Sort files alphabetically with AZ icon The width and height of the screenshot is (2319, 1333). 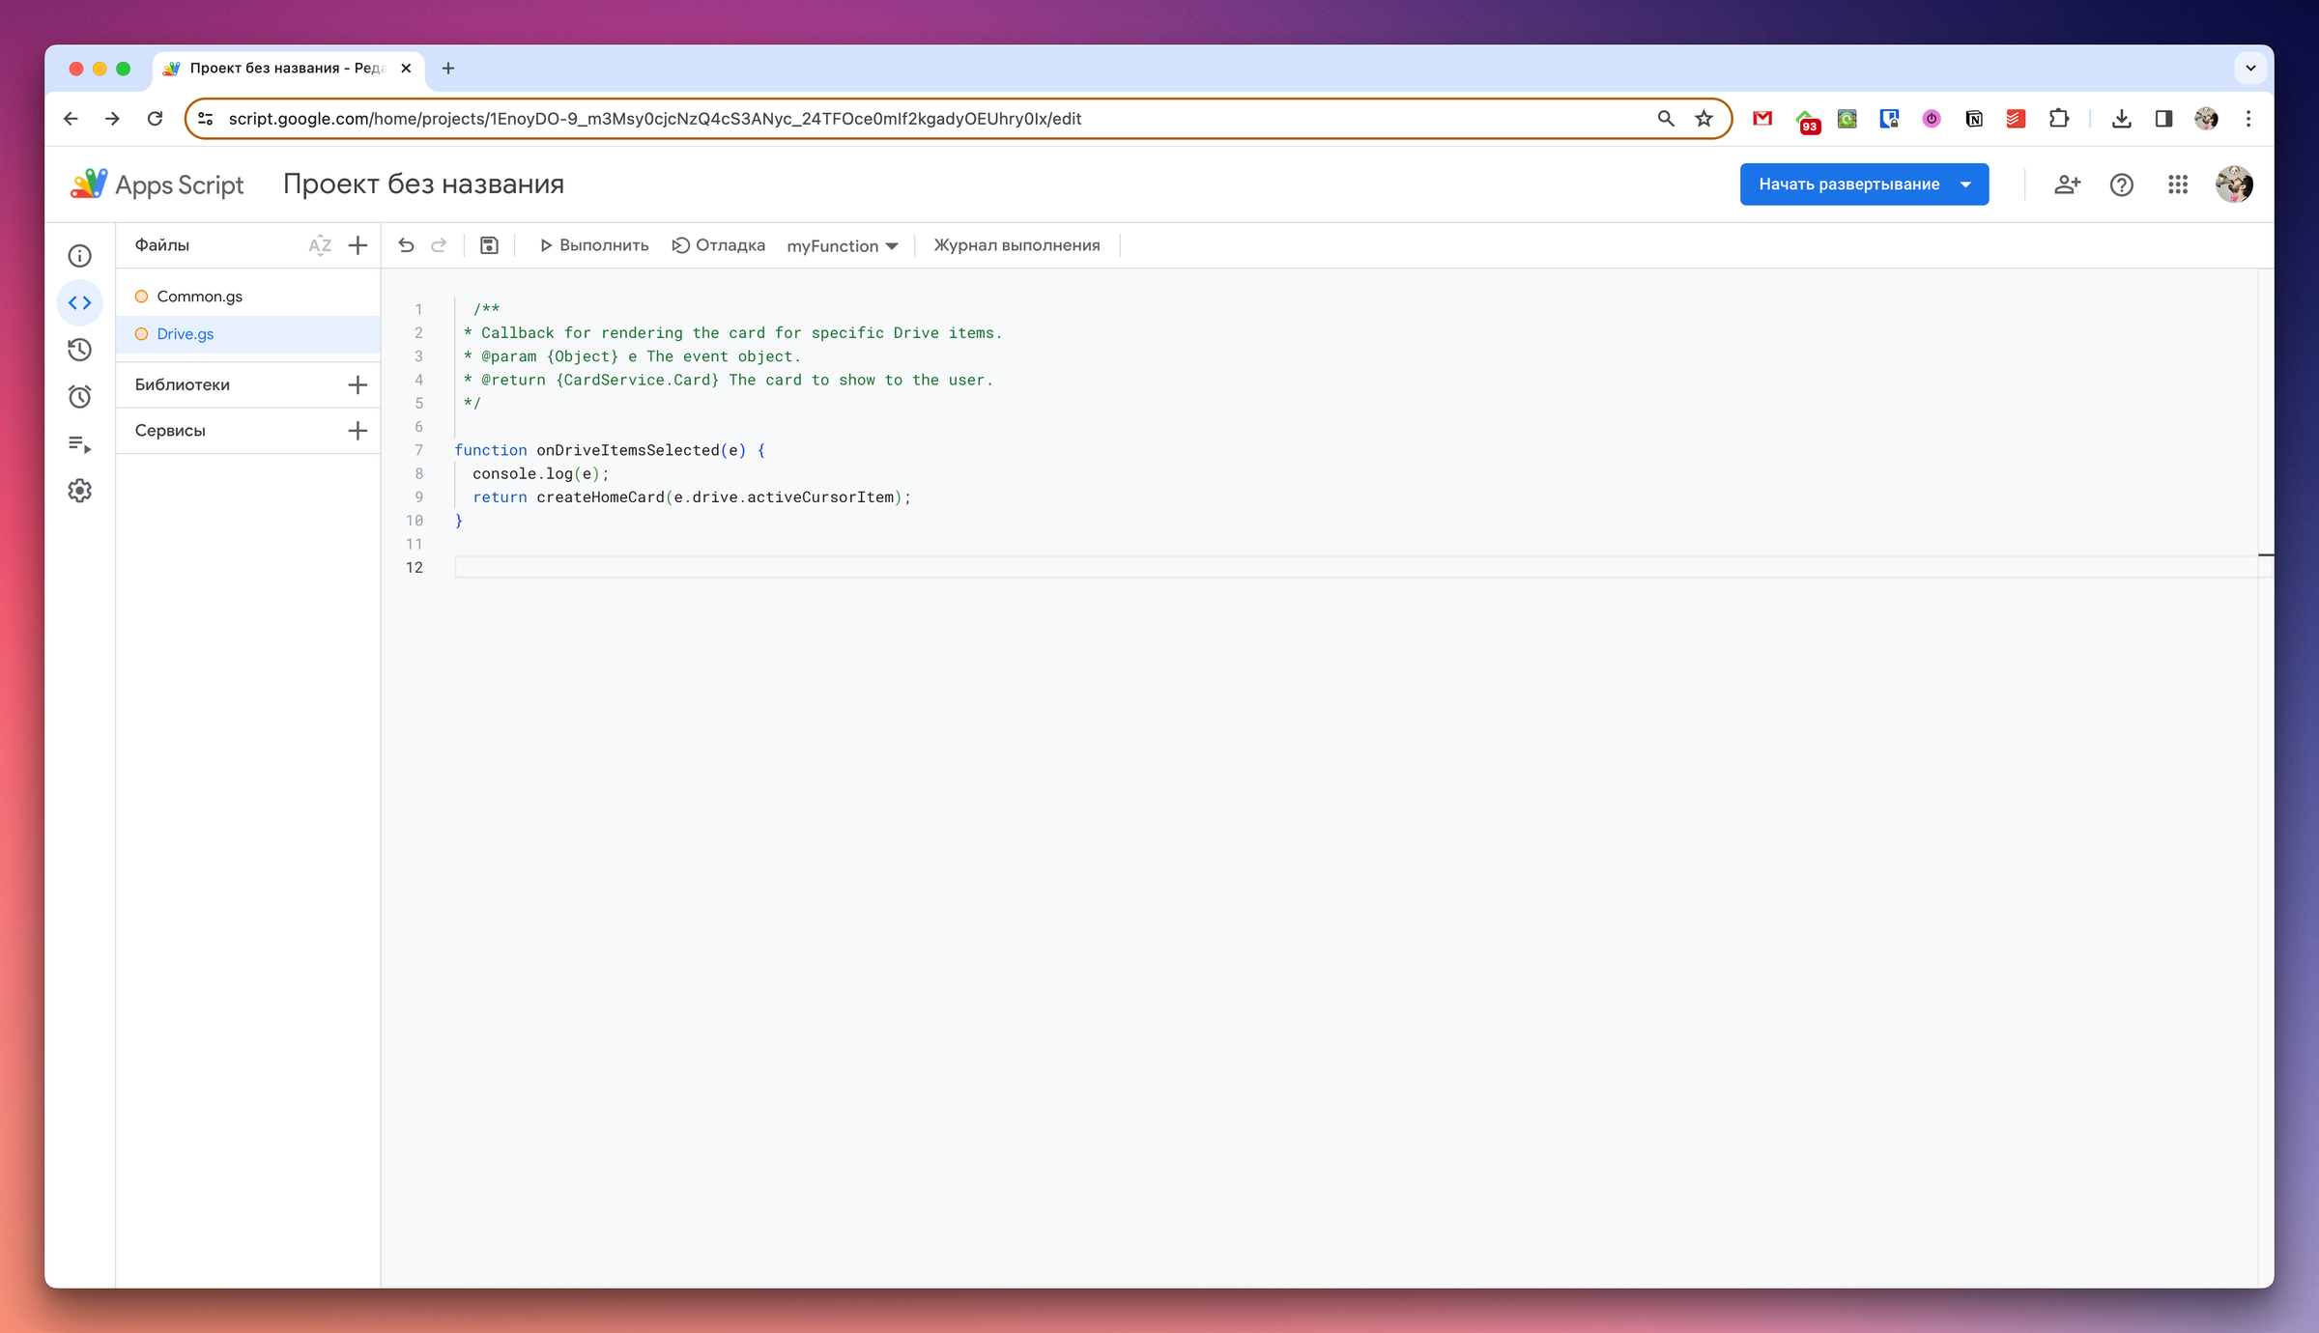coord(320,245)
